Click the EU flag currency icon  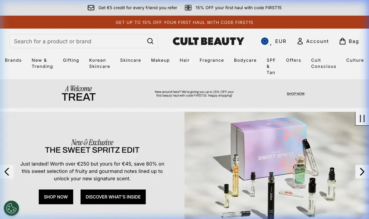coord(265,41)
